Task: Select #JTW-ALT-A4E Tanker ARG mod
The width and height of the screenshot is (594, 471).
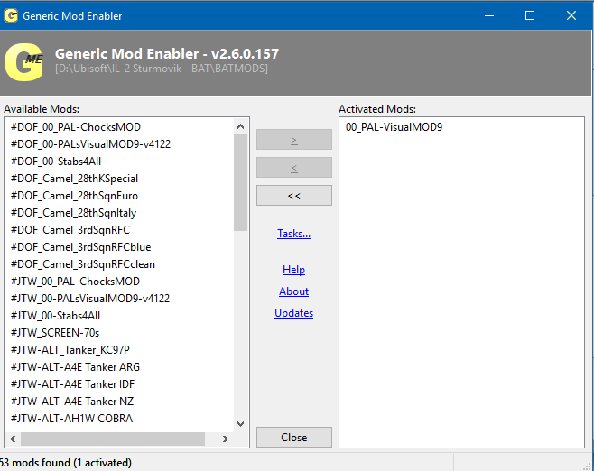Action: (76, 367)
